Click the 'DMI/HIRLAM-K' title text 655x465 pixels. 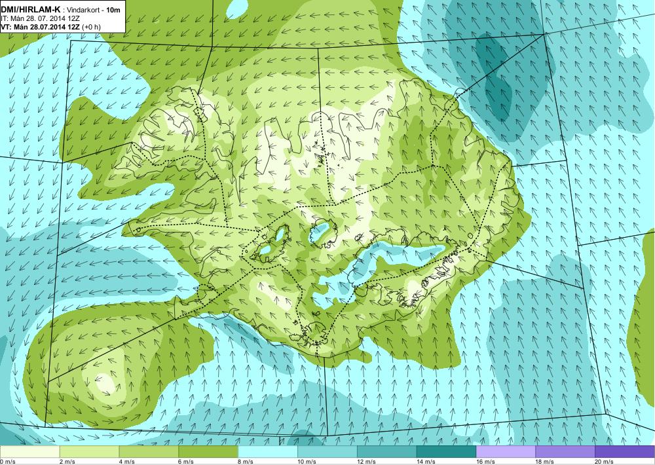click(x=31, y=10)
